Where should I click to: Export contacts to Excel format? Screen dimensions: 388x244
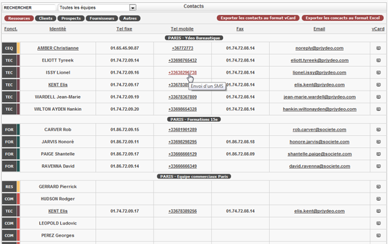343,18
